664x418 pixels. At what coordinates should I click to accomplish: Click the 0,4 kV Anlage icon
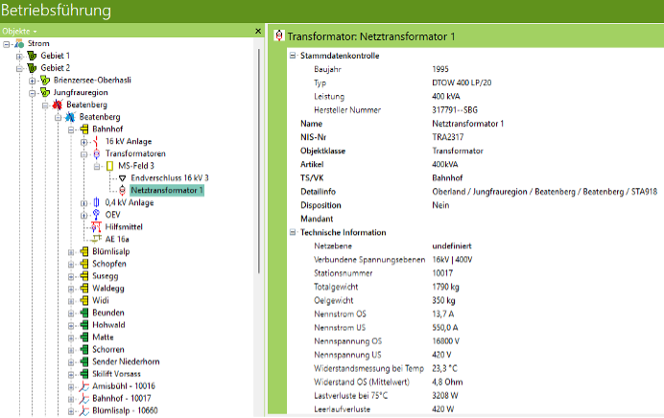pyautogui.click(x=96, y=202)
